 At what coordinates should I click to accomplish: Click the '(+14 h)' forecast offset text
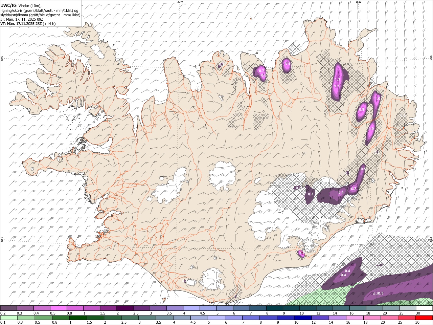click(x=49, y=24)
